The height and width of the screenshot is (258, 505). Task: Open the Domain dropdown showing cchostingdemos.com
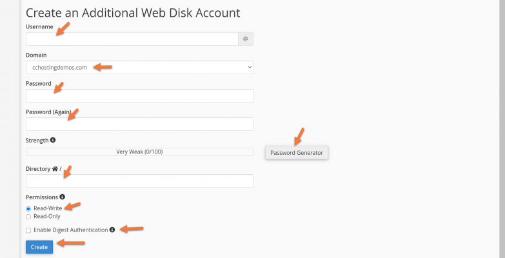139,67
